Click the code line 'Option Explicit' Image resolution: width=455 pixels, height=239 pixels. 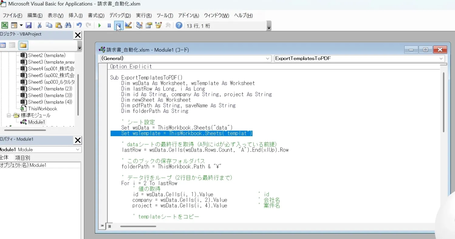[131, 66]
